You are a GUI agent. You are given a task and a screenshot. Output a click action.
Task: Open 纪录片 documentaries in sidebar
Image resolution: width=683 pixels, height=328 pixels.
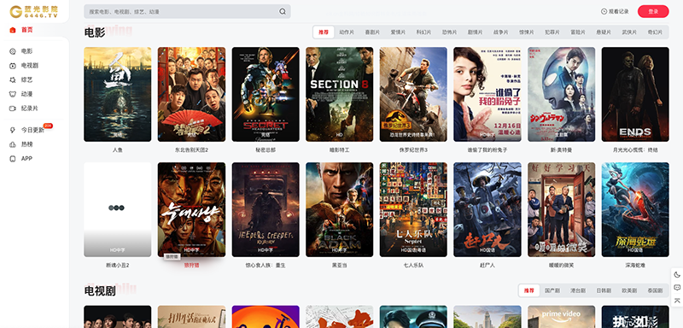click(24, 108)
